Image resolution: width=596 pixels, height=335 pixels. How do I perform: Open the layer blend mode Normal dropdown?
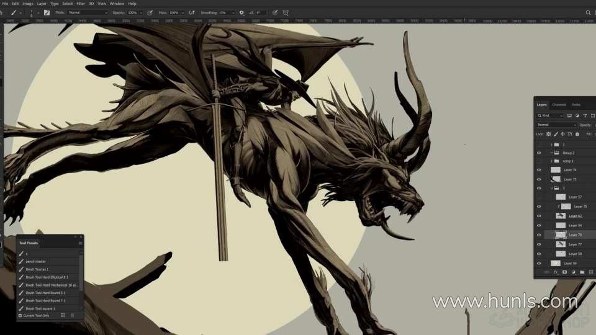(556, 125)
